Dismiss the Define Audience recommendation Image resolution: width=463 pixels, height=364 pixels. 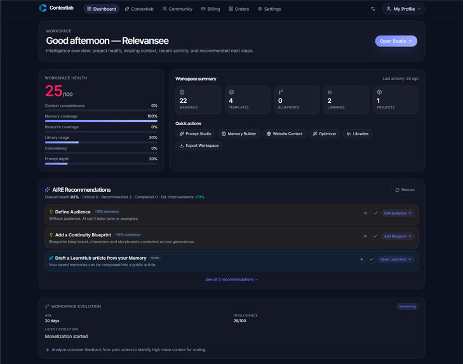tap(365, 213)
